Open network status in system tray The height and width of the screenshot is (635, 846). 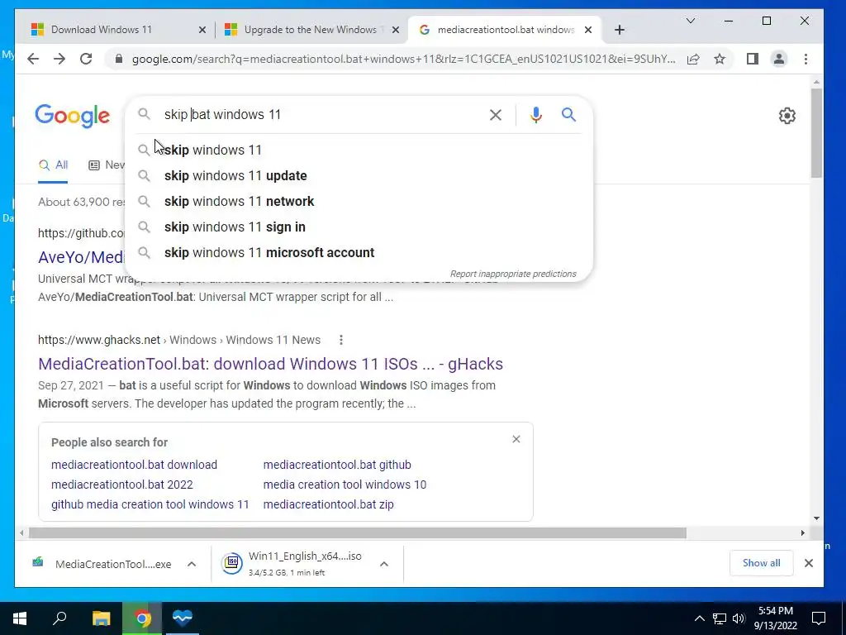[x=720, y=618]
